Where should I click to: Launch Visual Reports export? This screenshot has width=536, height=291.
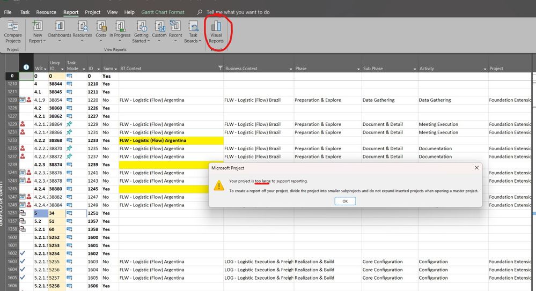click(216, 32)
